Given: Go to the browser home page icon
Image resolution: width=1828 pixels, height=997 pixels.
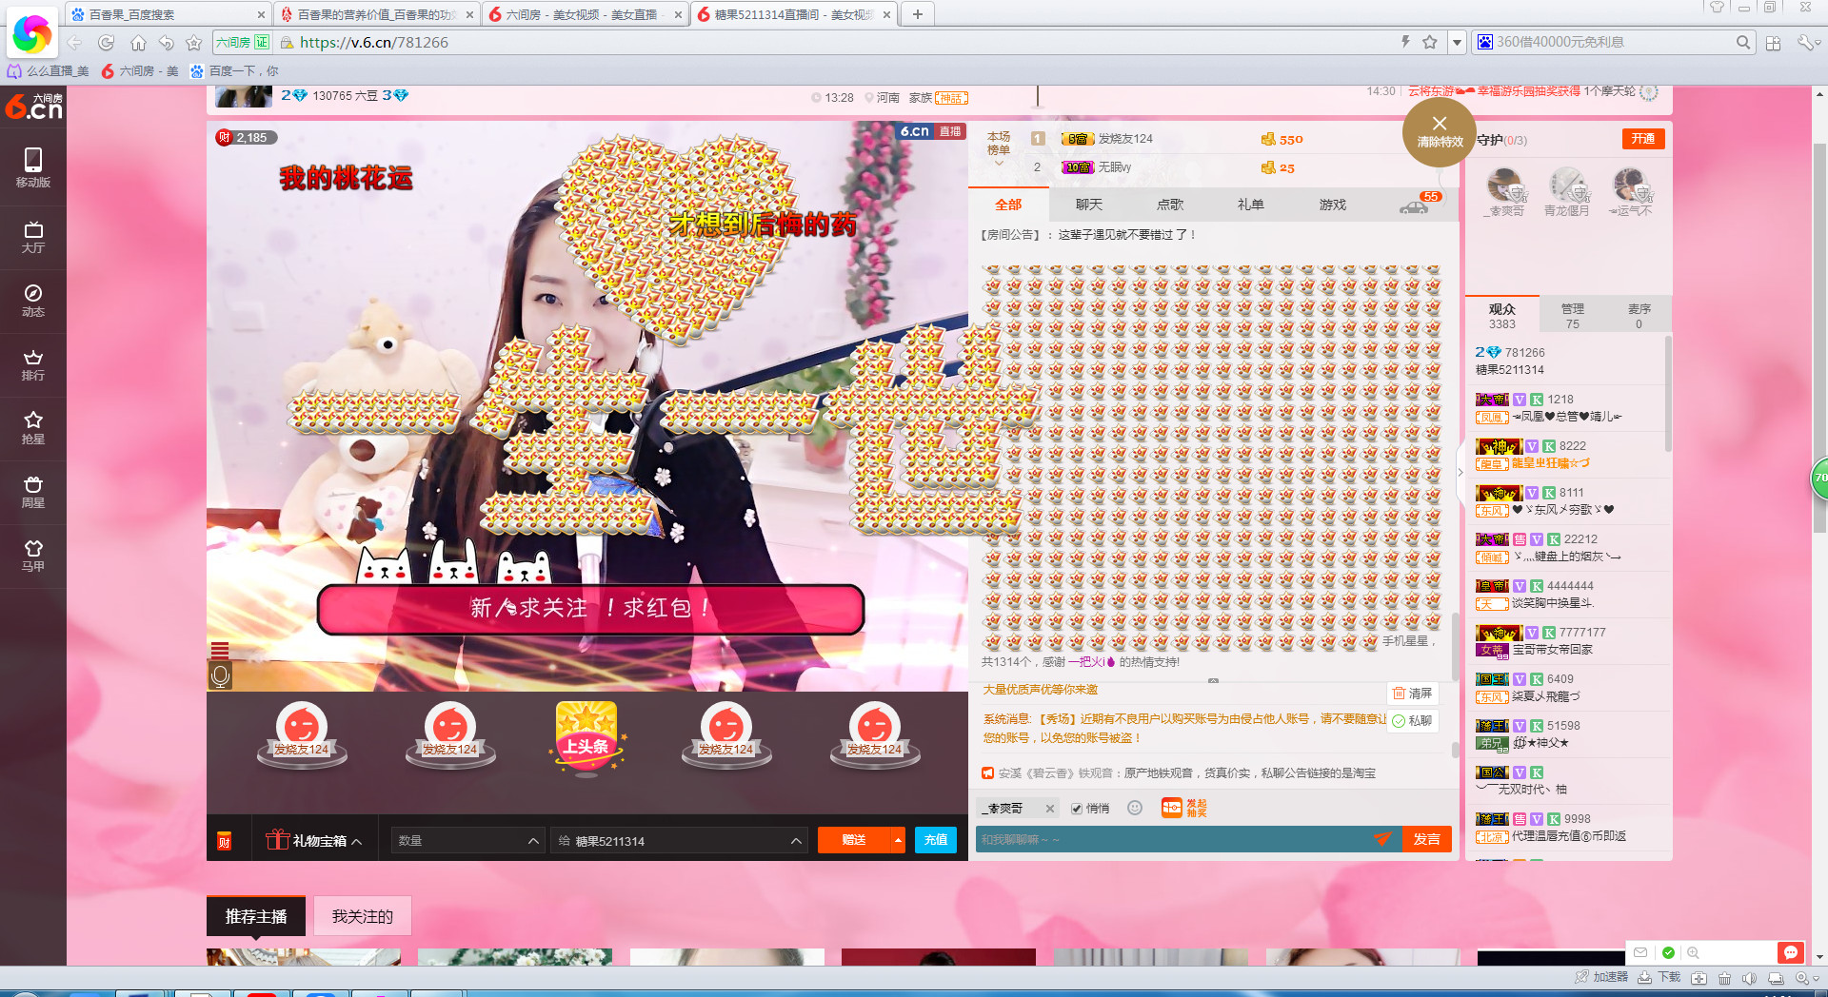Looking at the screenshot, I should pos(138,42).
